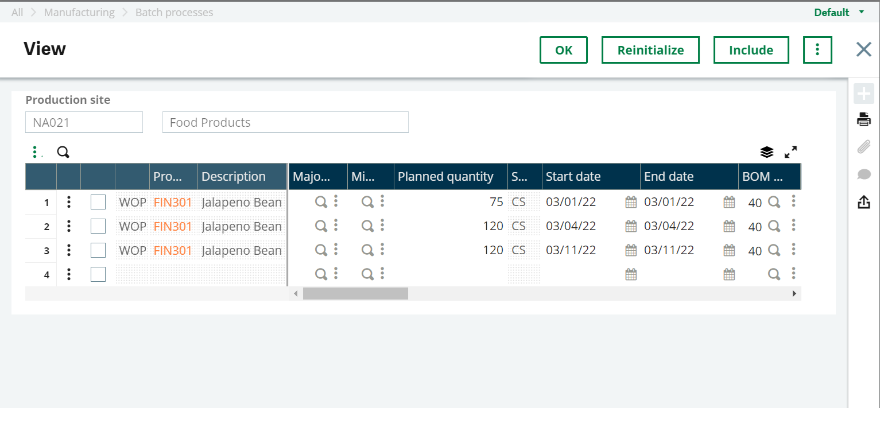
Task: Click Minor version lookup in row 2
Action: pyautogui.click(x=368, y=226)
